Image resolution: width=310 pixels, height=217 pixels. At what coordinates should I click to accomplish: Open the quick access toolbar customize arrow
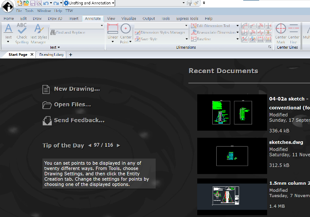pos(204,3)
